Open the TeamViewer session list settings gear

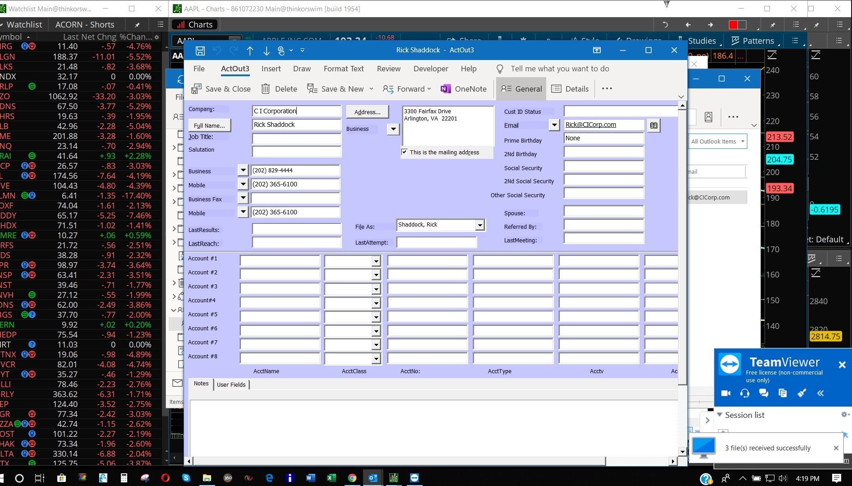click(x=844, y=414)
